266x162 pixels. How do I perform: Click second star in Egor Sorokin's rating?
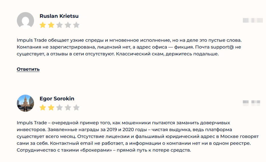[51, 108]
